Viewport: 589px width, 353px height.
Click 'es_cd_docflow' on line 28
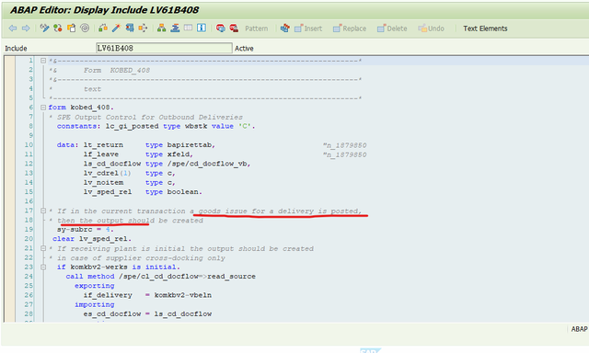(x=112, y=313)
